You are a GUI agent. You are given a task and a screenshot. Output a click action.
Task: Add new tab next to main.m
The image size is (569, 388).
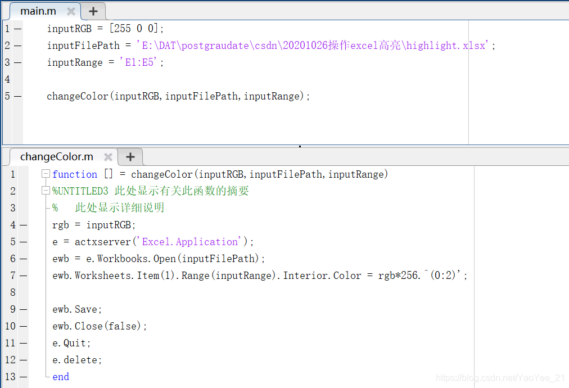(x=93, y=11)
